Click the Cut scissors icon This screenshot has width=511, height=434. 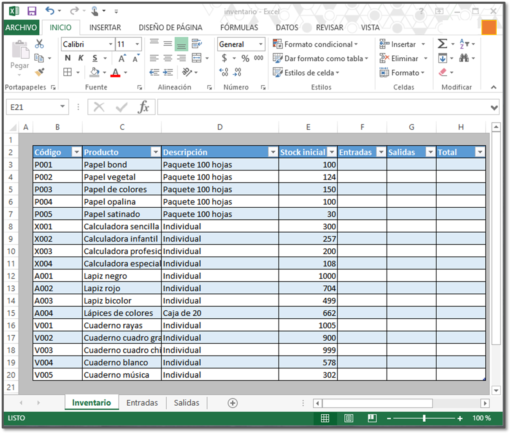(39, 44)
